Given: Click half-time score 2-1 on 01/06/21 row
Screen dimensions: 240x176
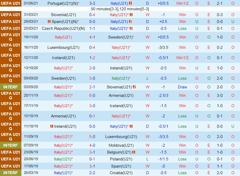Looking at the screenshot, I should point(219,3).
